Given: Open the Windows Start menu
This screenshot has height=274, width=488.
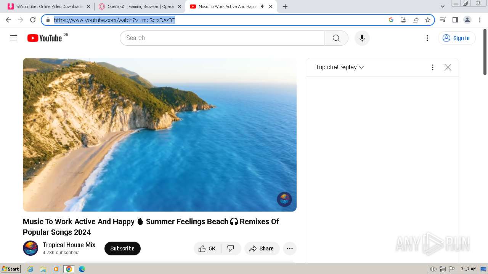Looking at the screenshot, I should coord(10,269).
